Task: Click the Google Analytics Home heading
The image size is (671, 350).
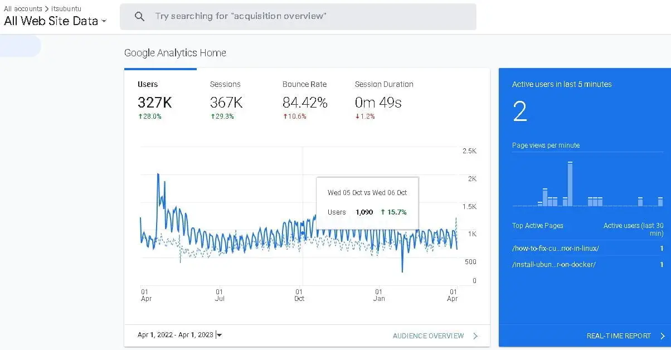Action: click(x=175, y=53)
